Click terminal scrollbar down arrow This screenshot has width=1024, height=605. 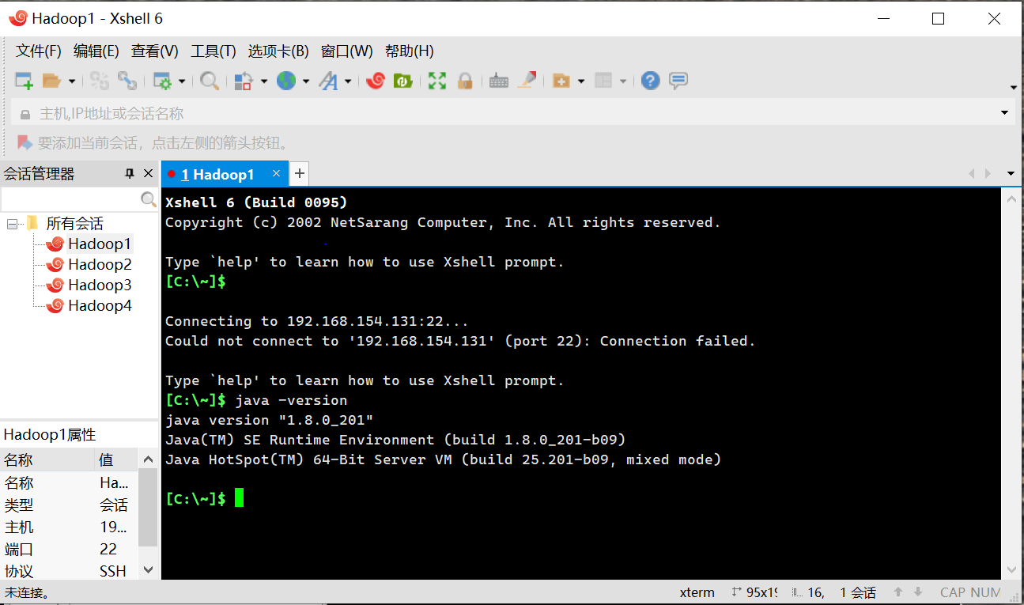pyautogui.click(x=1013, y=569)
